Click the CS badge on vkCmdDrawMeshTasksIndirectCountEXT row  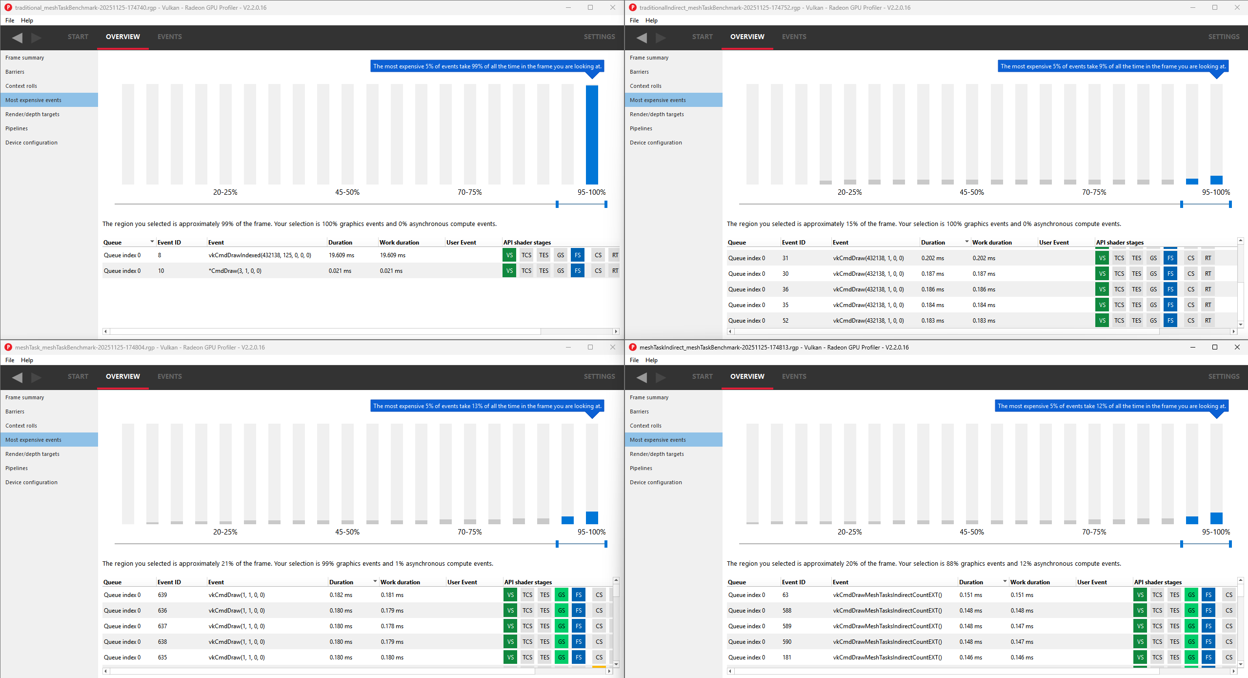point(1229,595)
